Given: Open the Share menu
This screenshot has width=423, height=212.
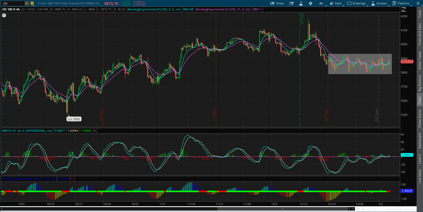Looking at the screenshot, I should [277, 3].
